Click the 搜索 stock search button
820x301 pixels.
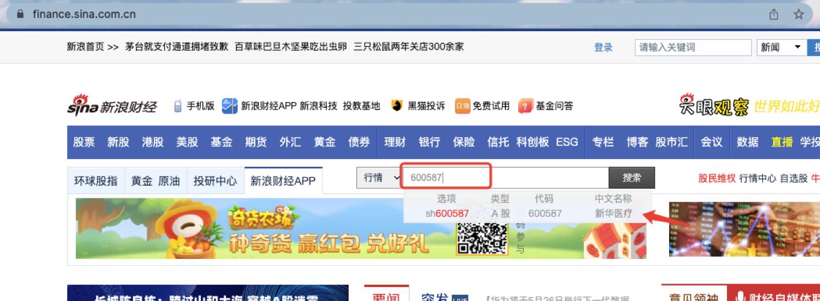point(632,178)
